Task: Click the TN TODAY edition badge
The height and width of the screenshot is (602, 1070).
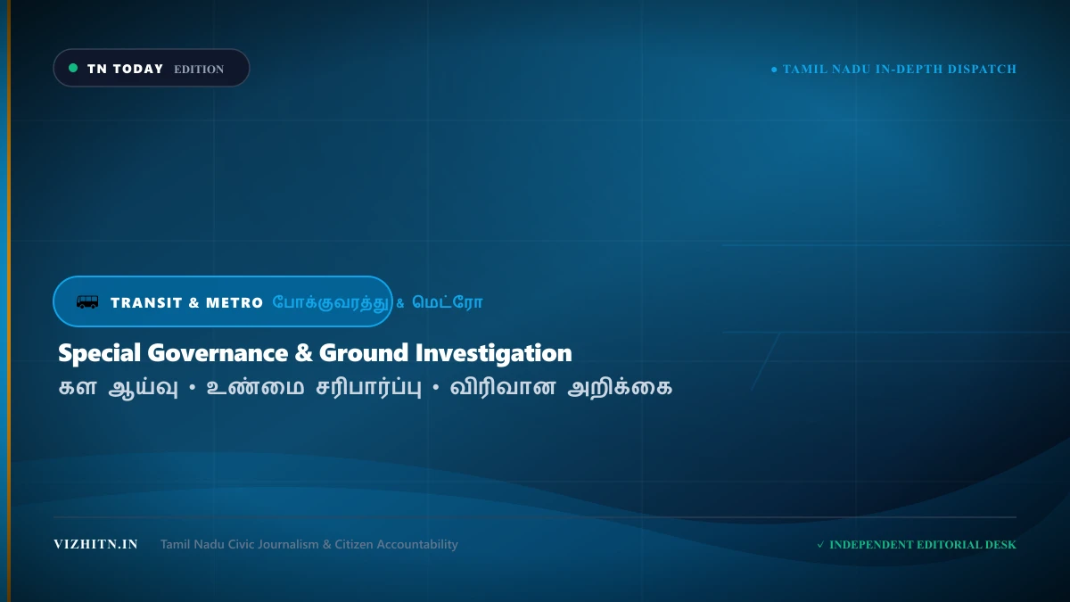Action: [x=152, y=68]
